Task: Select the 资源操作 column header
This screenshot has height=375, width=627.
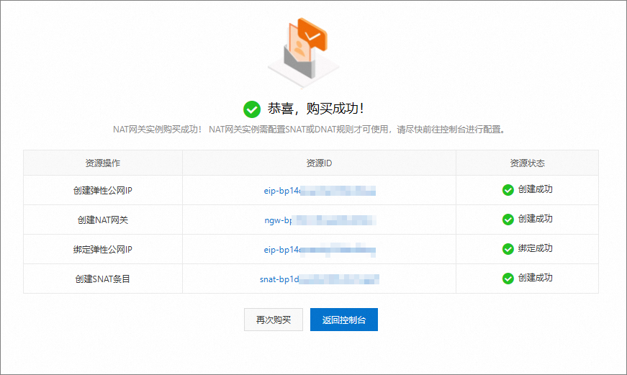Action: coord(103,163)
